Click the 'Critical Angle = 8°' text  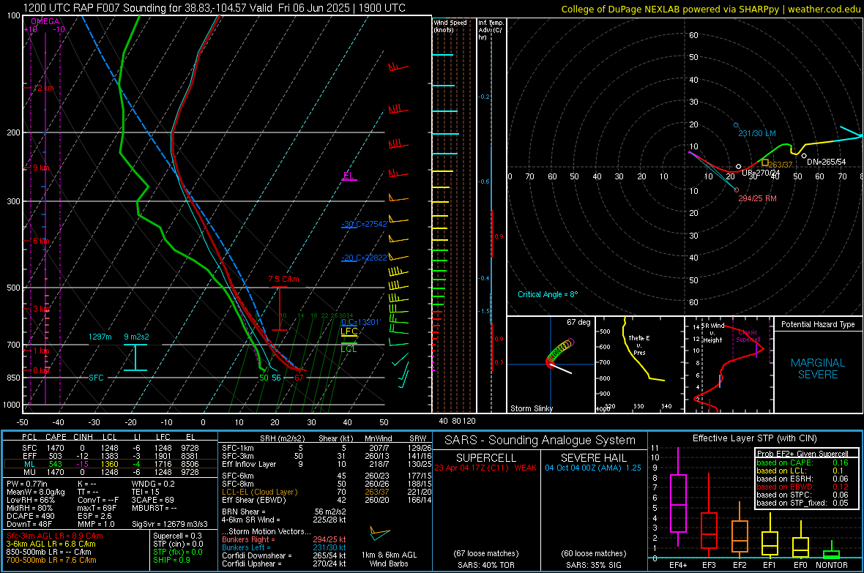548,294
